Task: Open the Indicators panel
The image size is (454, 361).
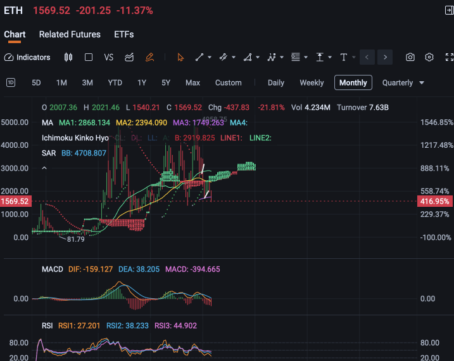Action: coord(27,57)
